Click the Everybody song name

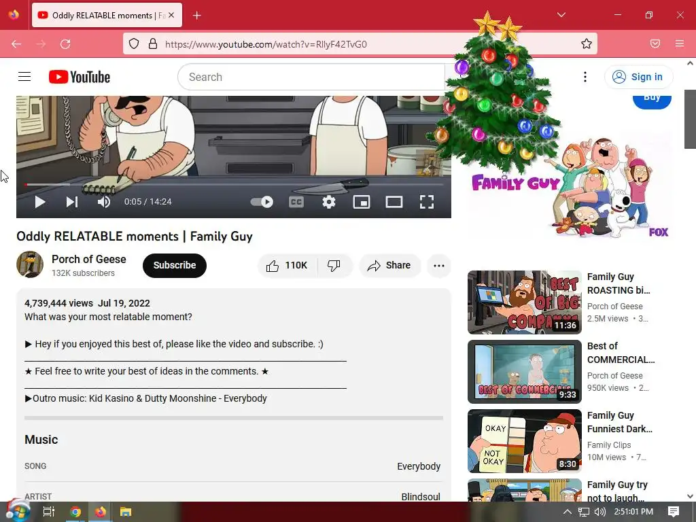pyautogui.click(x=419, y=466)
